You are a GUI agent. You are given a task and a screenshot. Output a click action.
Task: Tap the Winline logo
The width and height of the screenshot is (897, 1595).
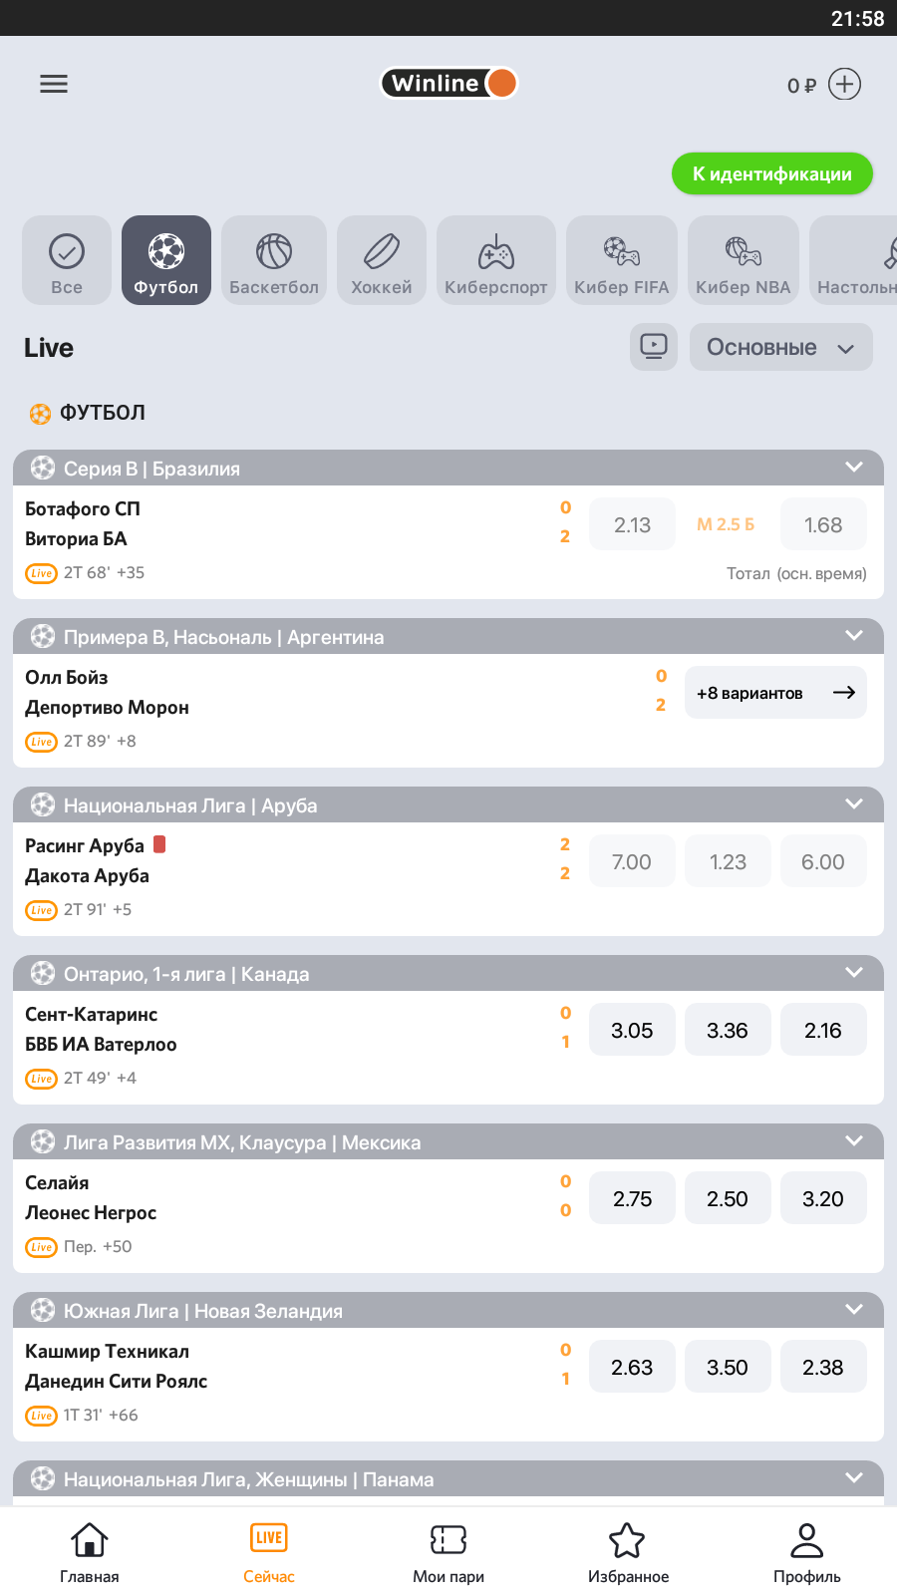click(448, 84)
